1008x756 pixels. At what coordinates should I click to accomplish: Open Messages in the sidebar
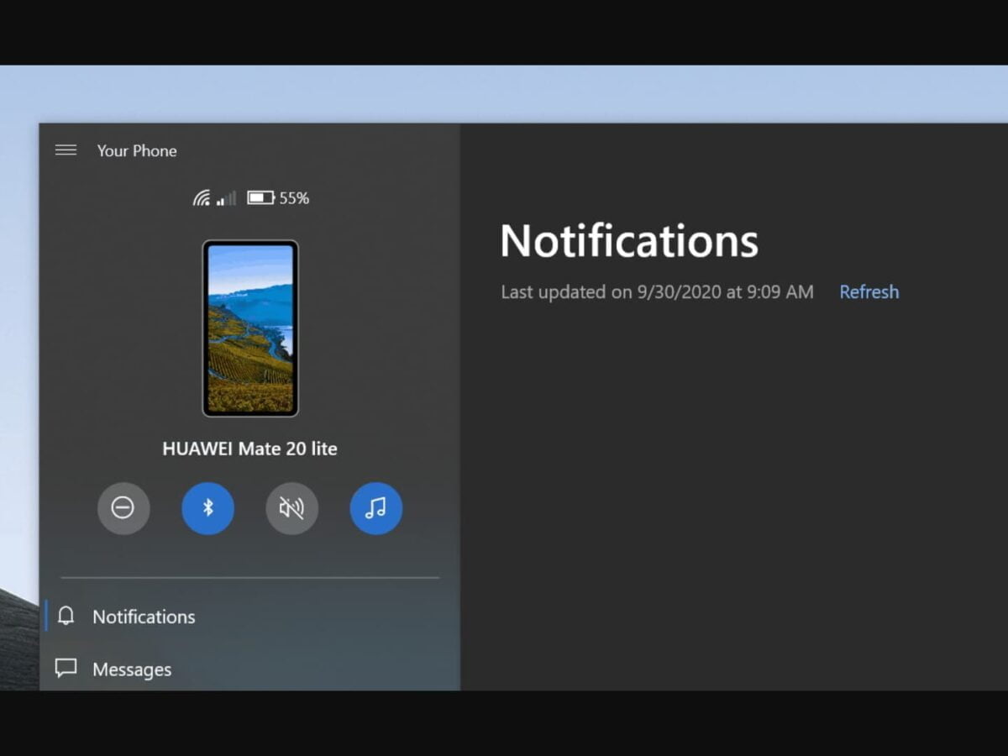tap(250, 669)
